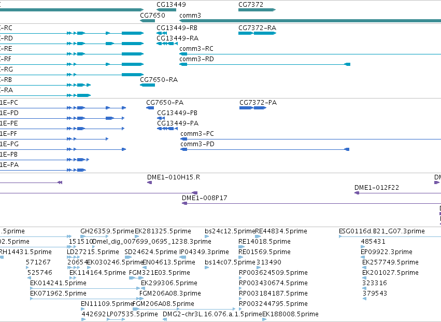Click ESG0116d.B21_G07.3prime label
The height and width of the screenshot is (322, 441).
point(381,231)
